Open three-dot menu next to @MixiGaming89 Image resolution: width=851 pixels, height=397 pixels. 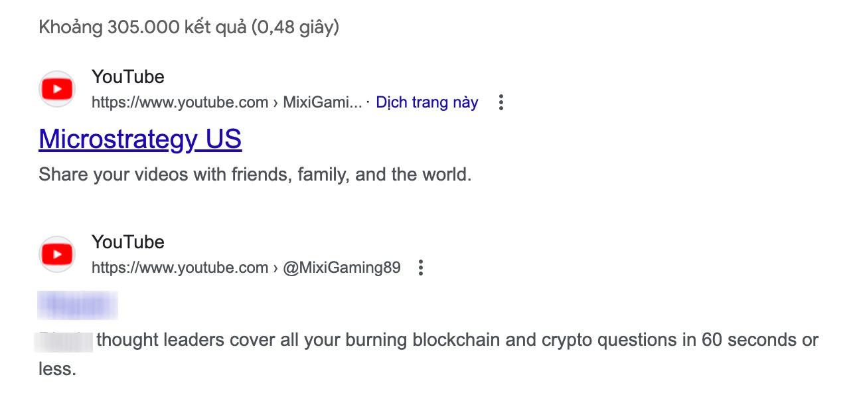pos(420,268)
